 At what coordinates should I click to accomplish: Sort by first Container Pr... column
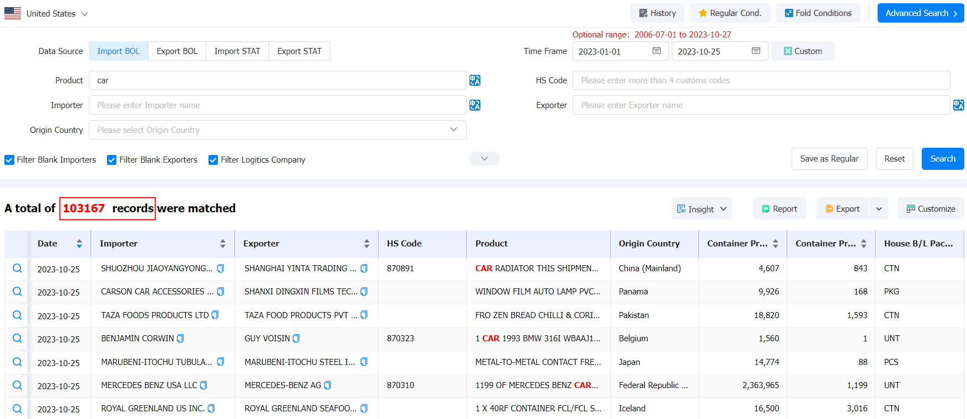tap(775, 244)
